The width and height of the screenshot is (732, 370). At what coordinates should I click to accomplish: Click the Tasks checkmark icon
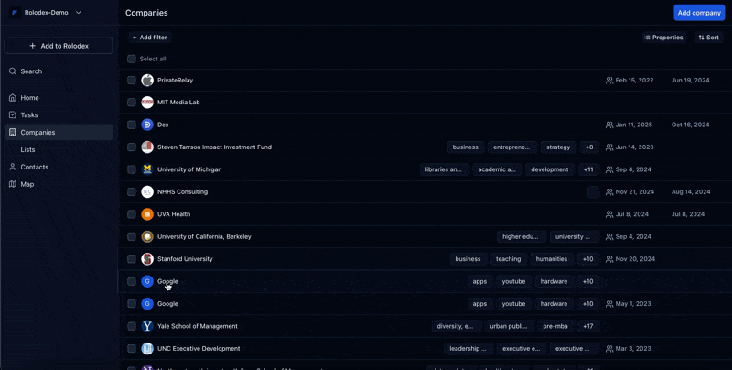pos(13,114)
